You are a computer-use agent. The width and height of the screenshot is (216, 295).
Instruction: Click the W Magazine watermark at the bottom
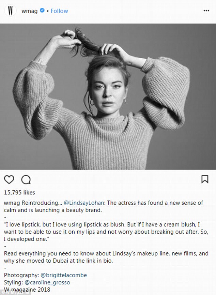15,293
